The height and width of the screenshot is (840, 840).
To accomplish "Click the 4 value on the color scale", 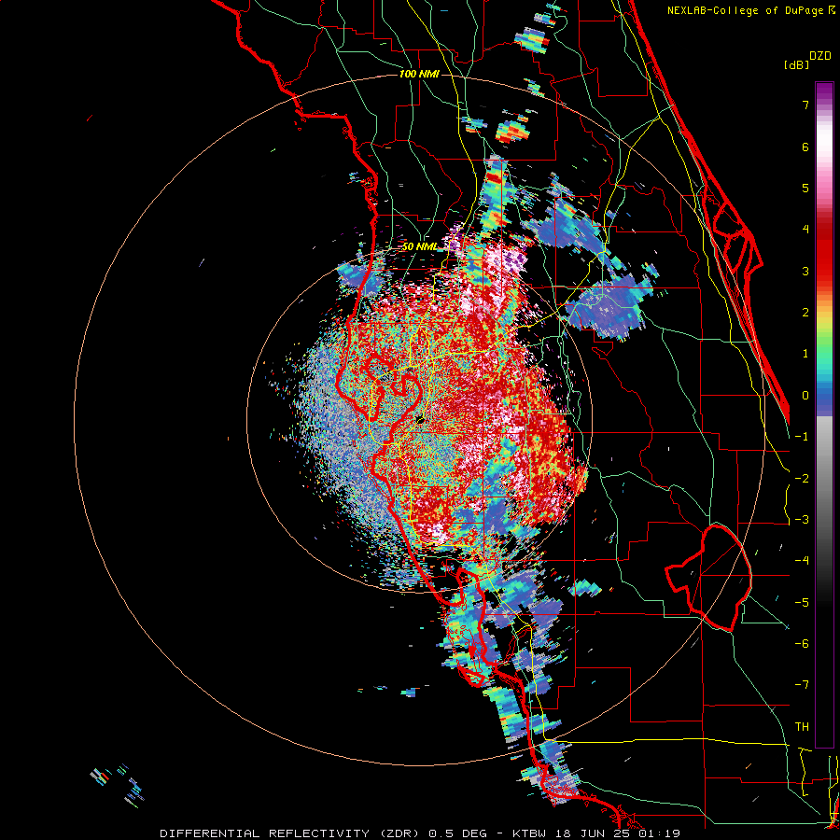I will (x=805, y=230).
